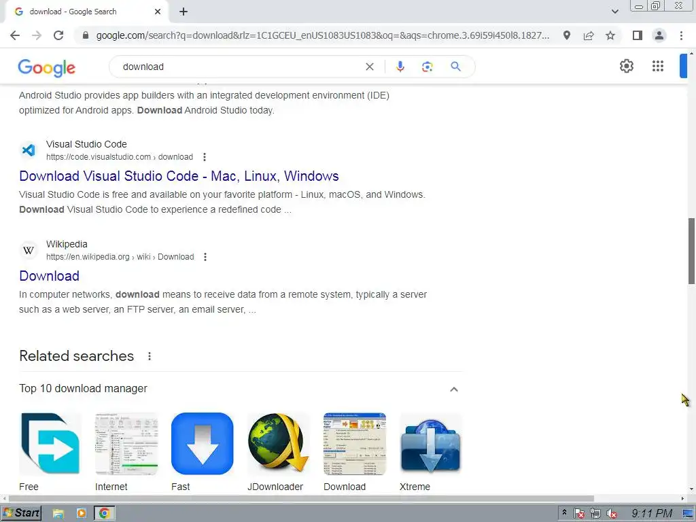Image resolution: width=696 pixels, height=522 pixels.
Task: Click the browser forward arrow
Action: click(x=37, y=35)
